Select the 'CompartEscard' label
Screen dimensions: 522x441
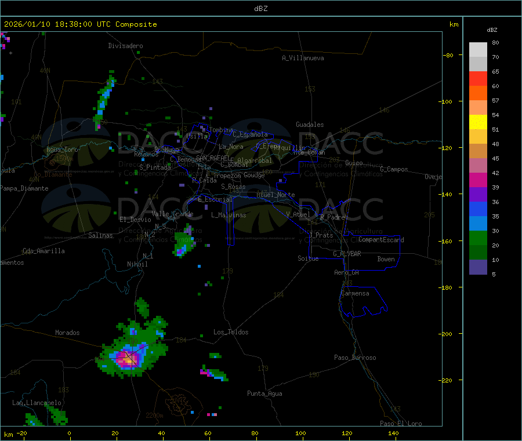(x=381, y=239)
